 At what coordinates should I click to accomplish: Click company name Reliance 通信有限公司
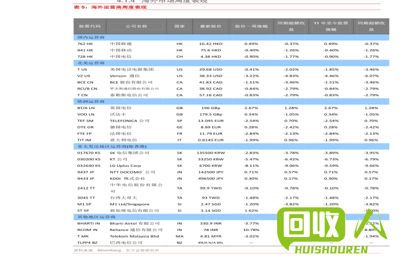tap(136, 230)
